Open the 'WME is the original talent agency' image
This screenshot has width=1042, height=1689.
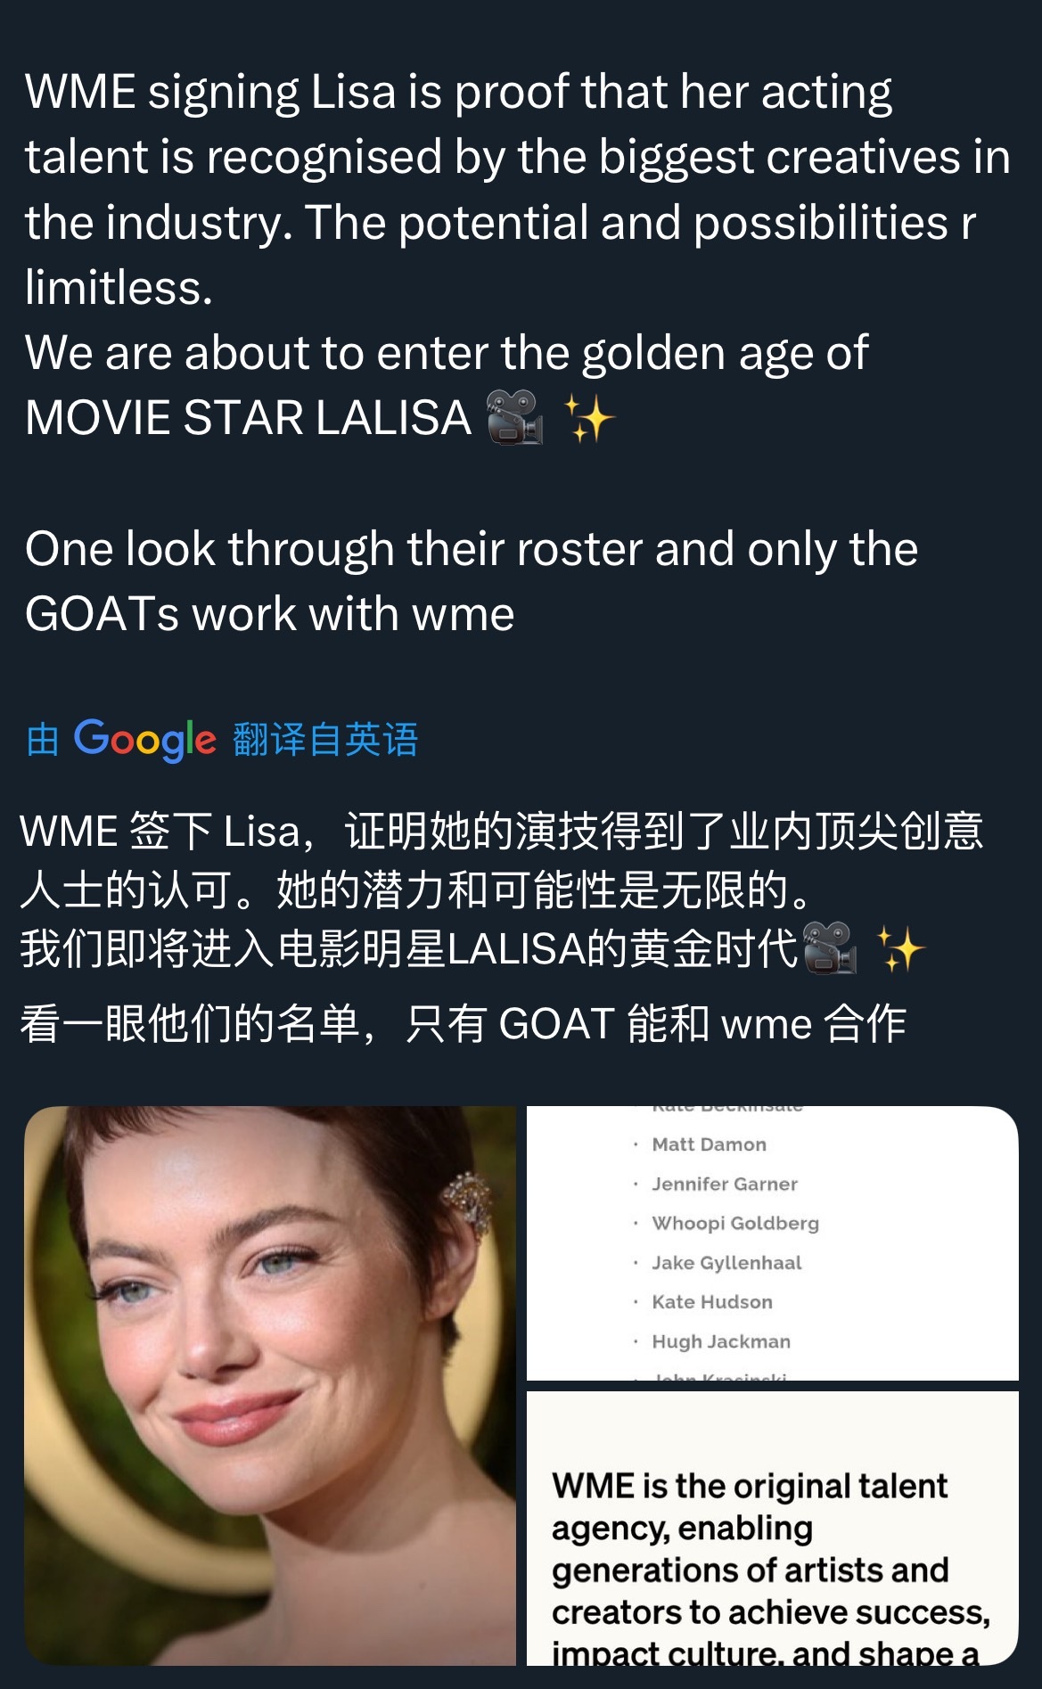pos(772,1529)
